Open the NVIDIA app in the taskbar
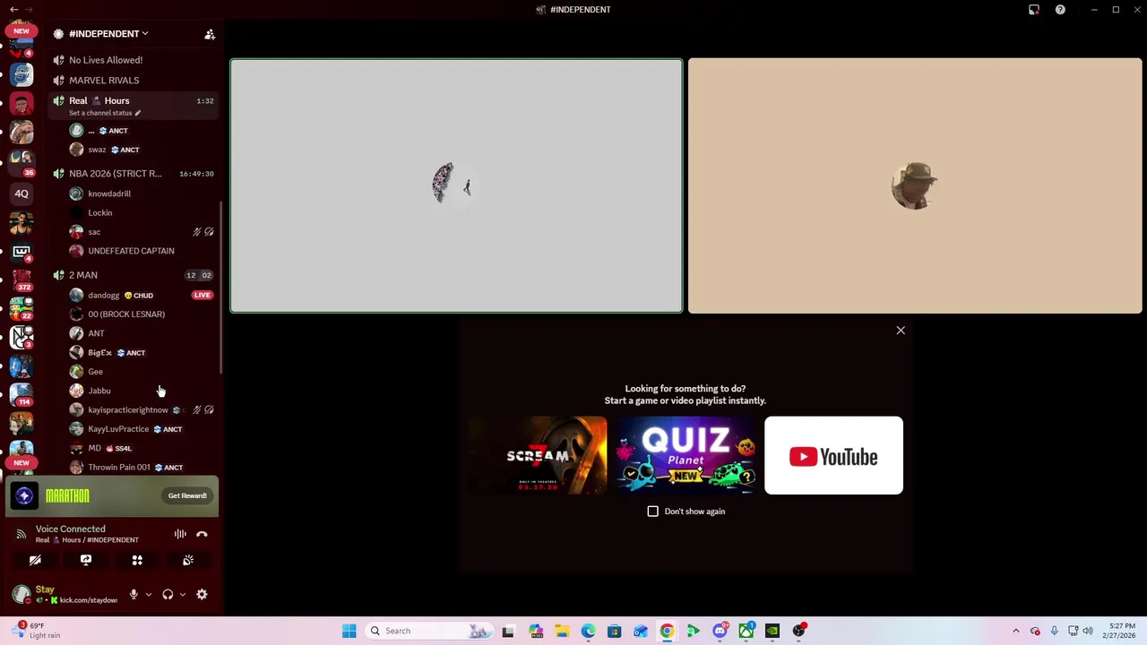Viewport: 1147px width, 645px height. [772, 631]
